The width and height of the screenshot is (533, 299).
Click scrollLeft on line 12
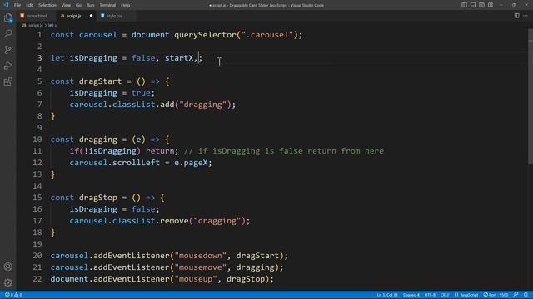(x=136, y=163)
